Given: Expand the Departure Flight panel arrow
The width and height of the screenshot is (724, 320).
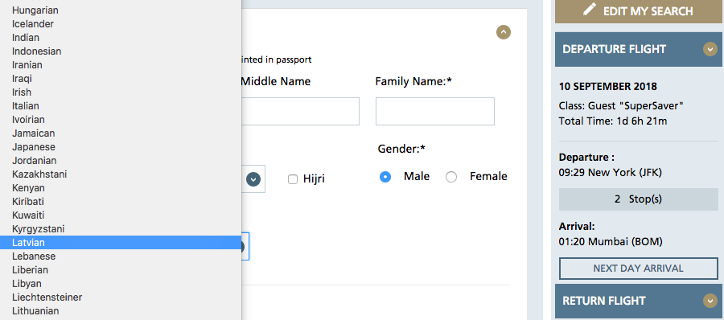Looking at the screenshot, I should (x=710, y=49).
